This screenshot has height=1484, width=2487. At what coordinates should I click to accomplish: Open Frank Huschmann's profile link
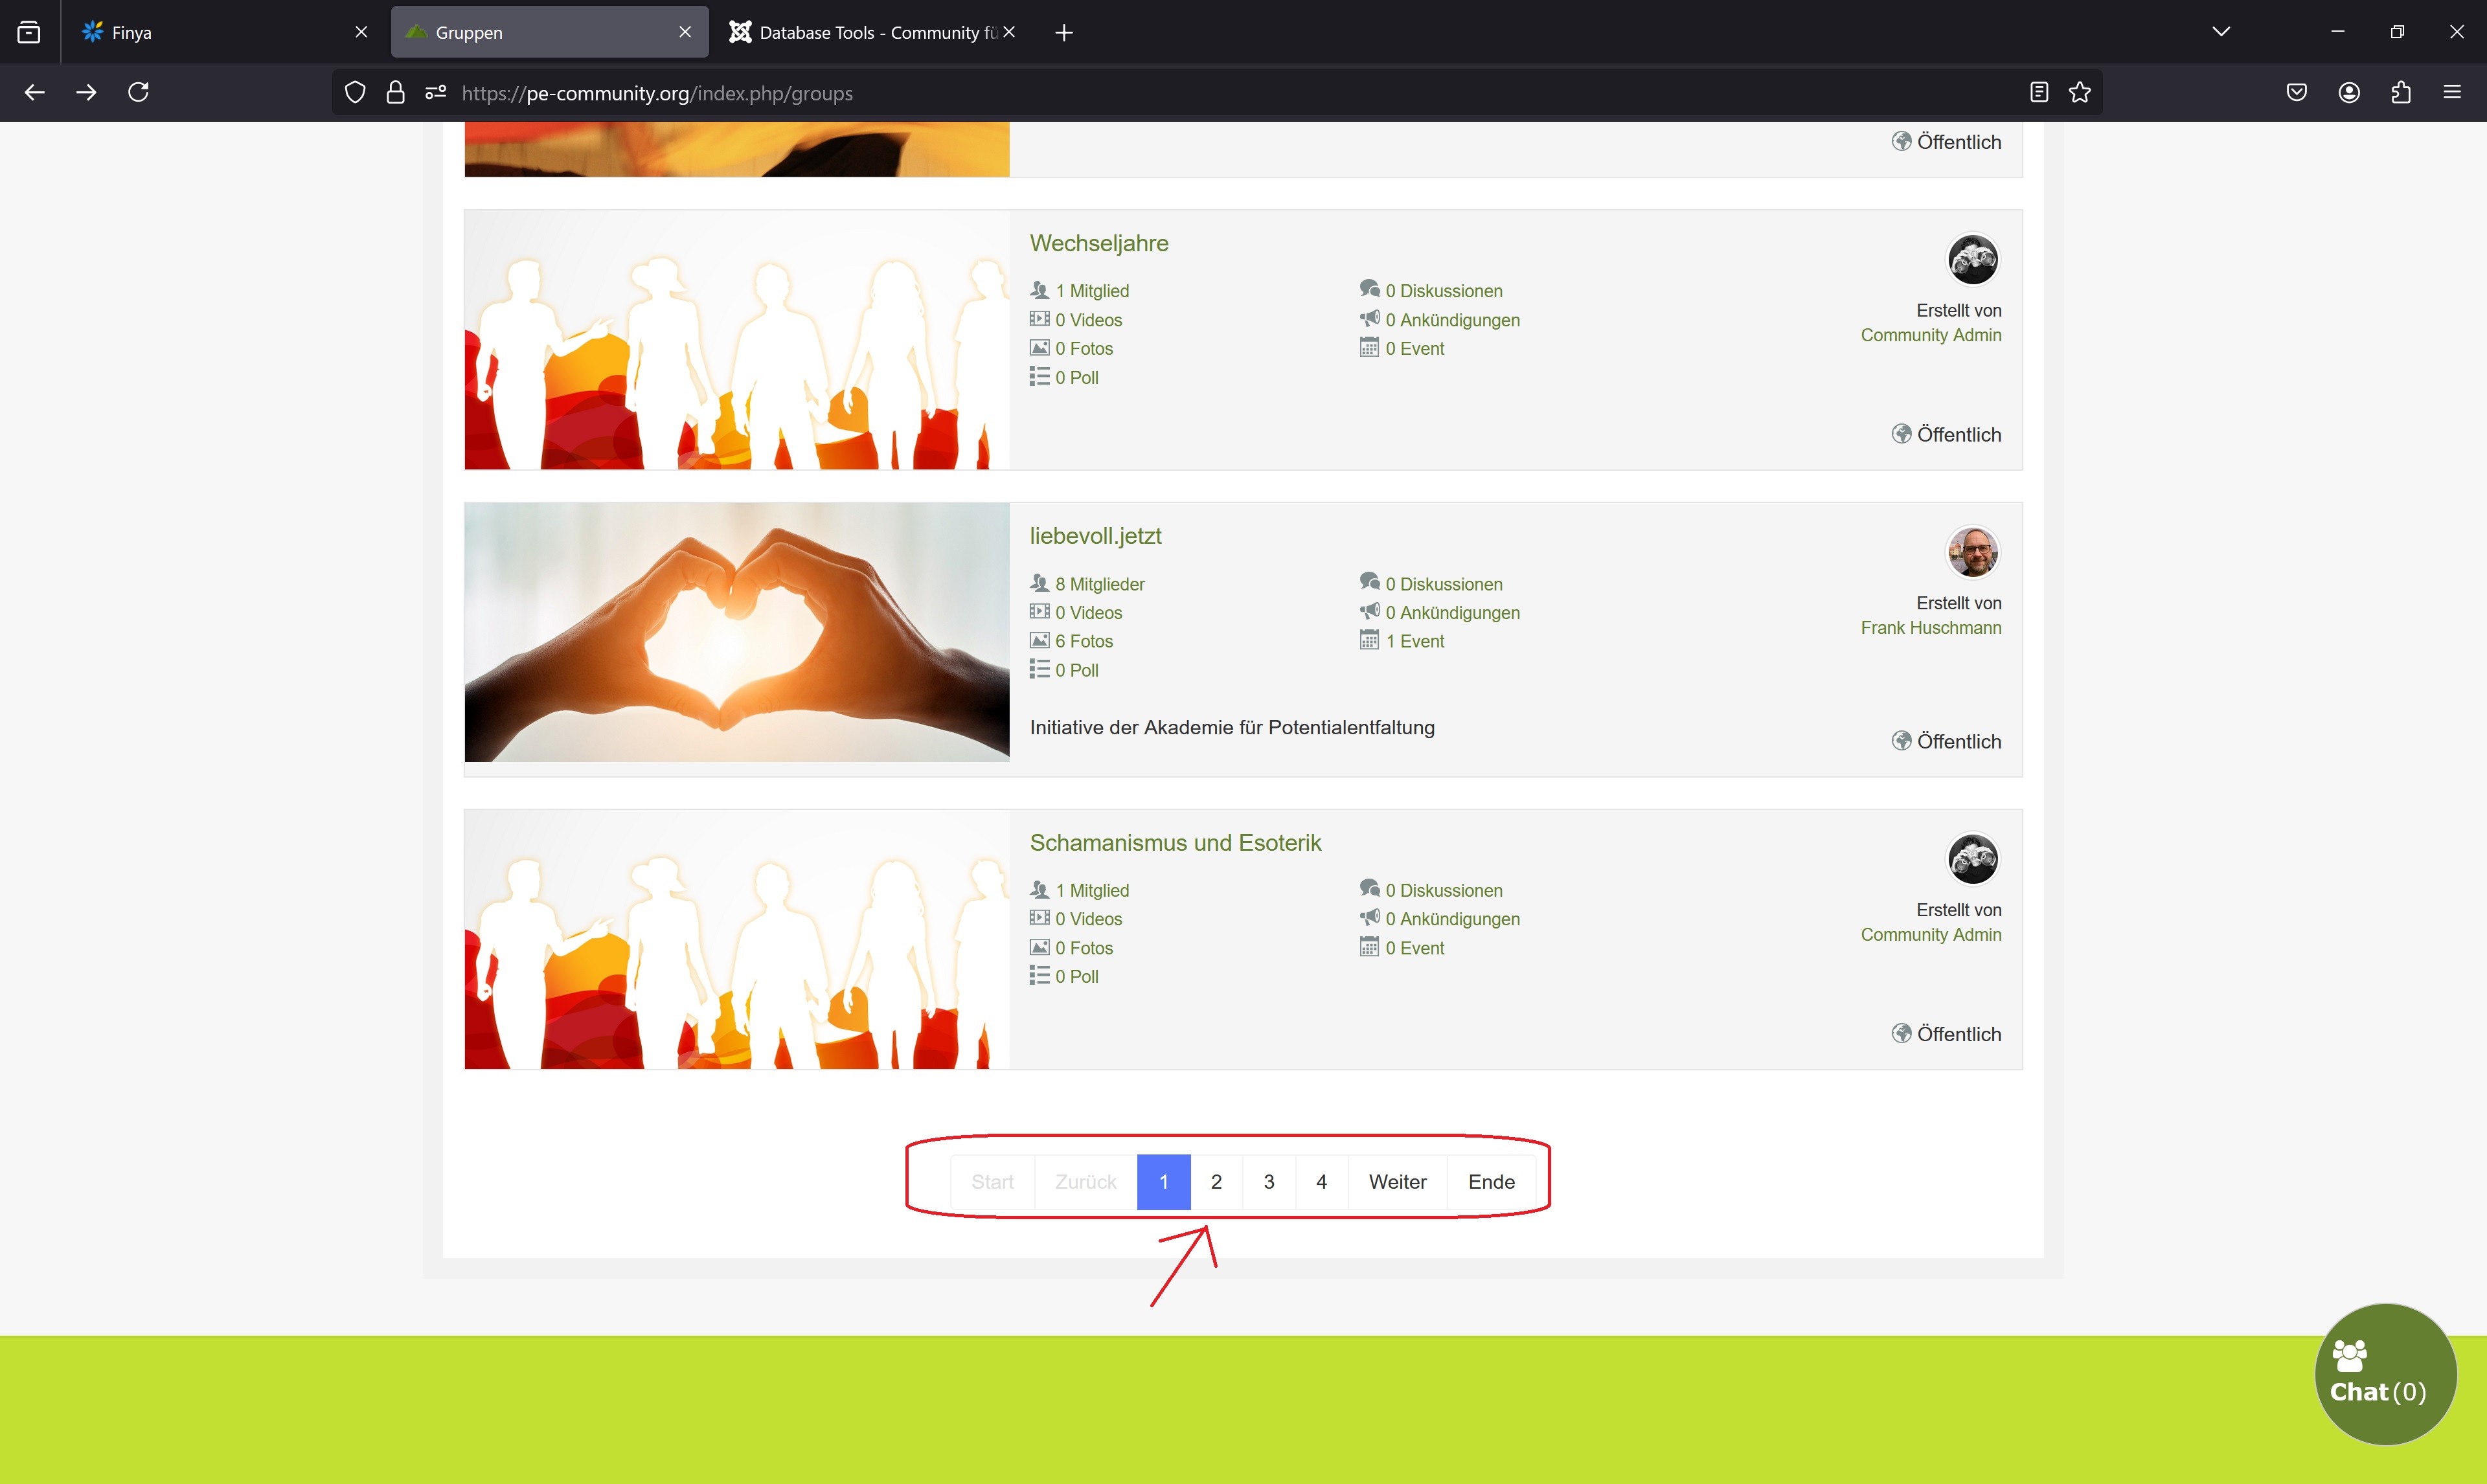coord(1930,628)
